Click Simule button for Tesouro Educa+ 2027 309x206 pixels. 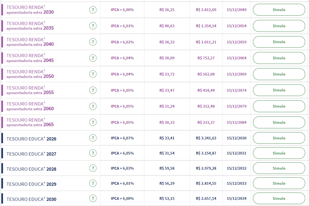coord(279,153)
